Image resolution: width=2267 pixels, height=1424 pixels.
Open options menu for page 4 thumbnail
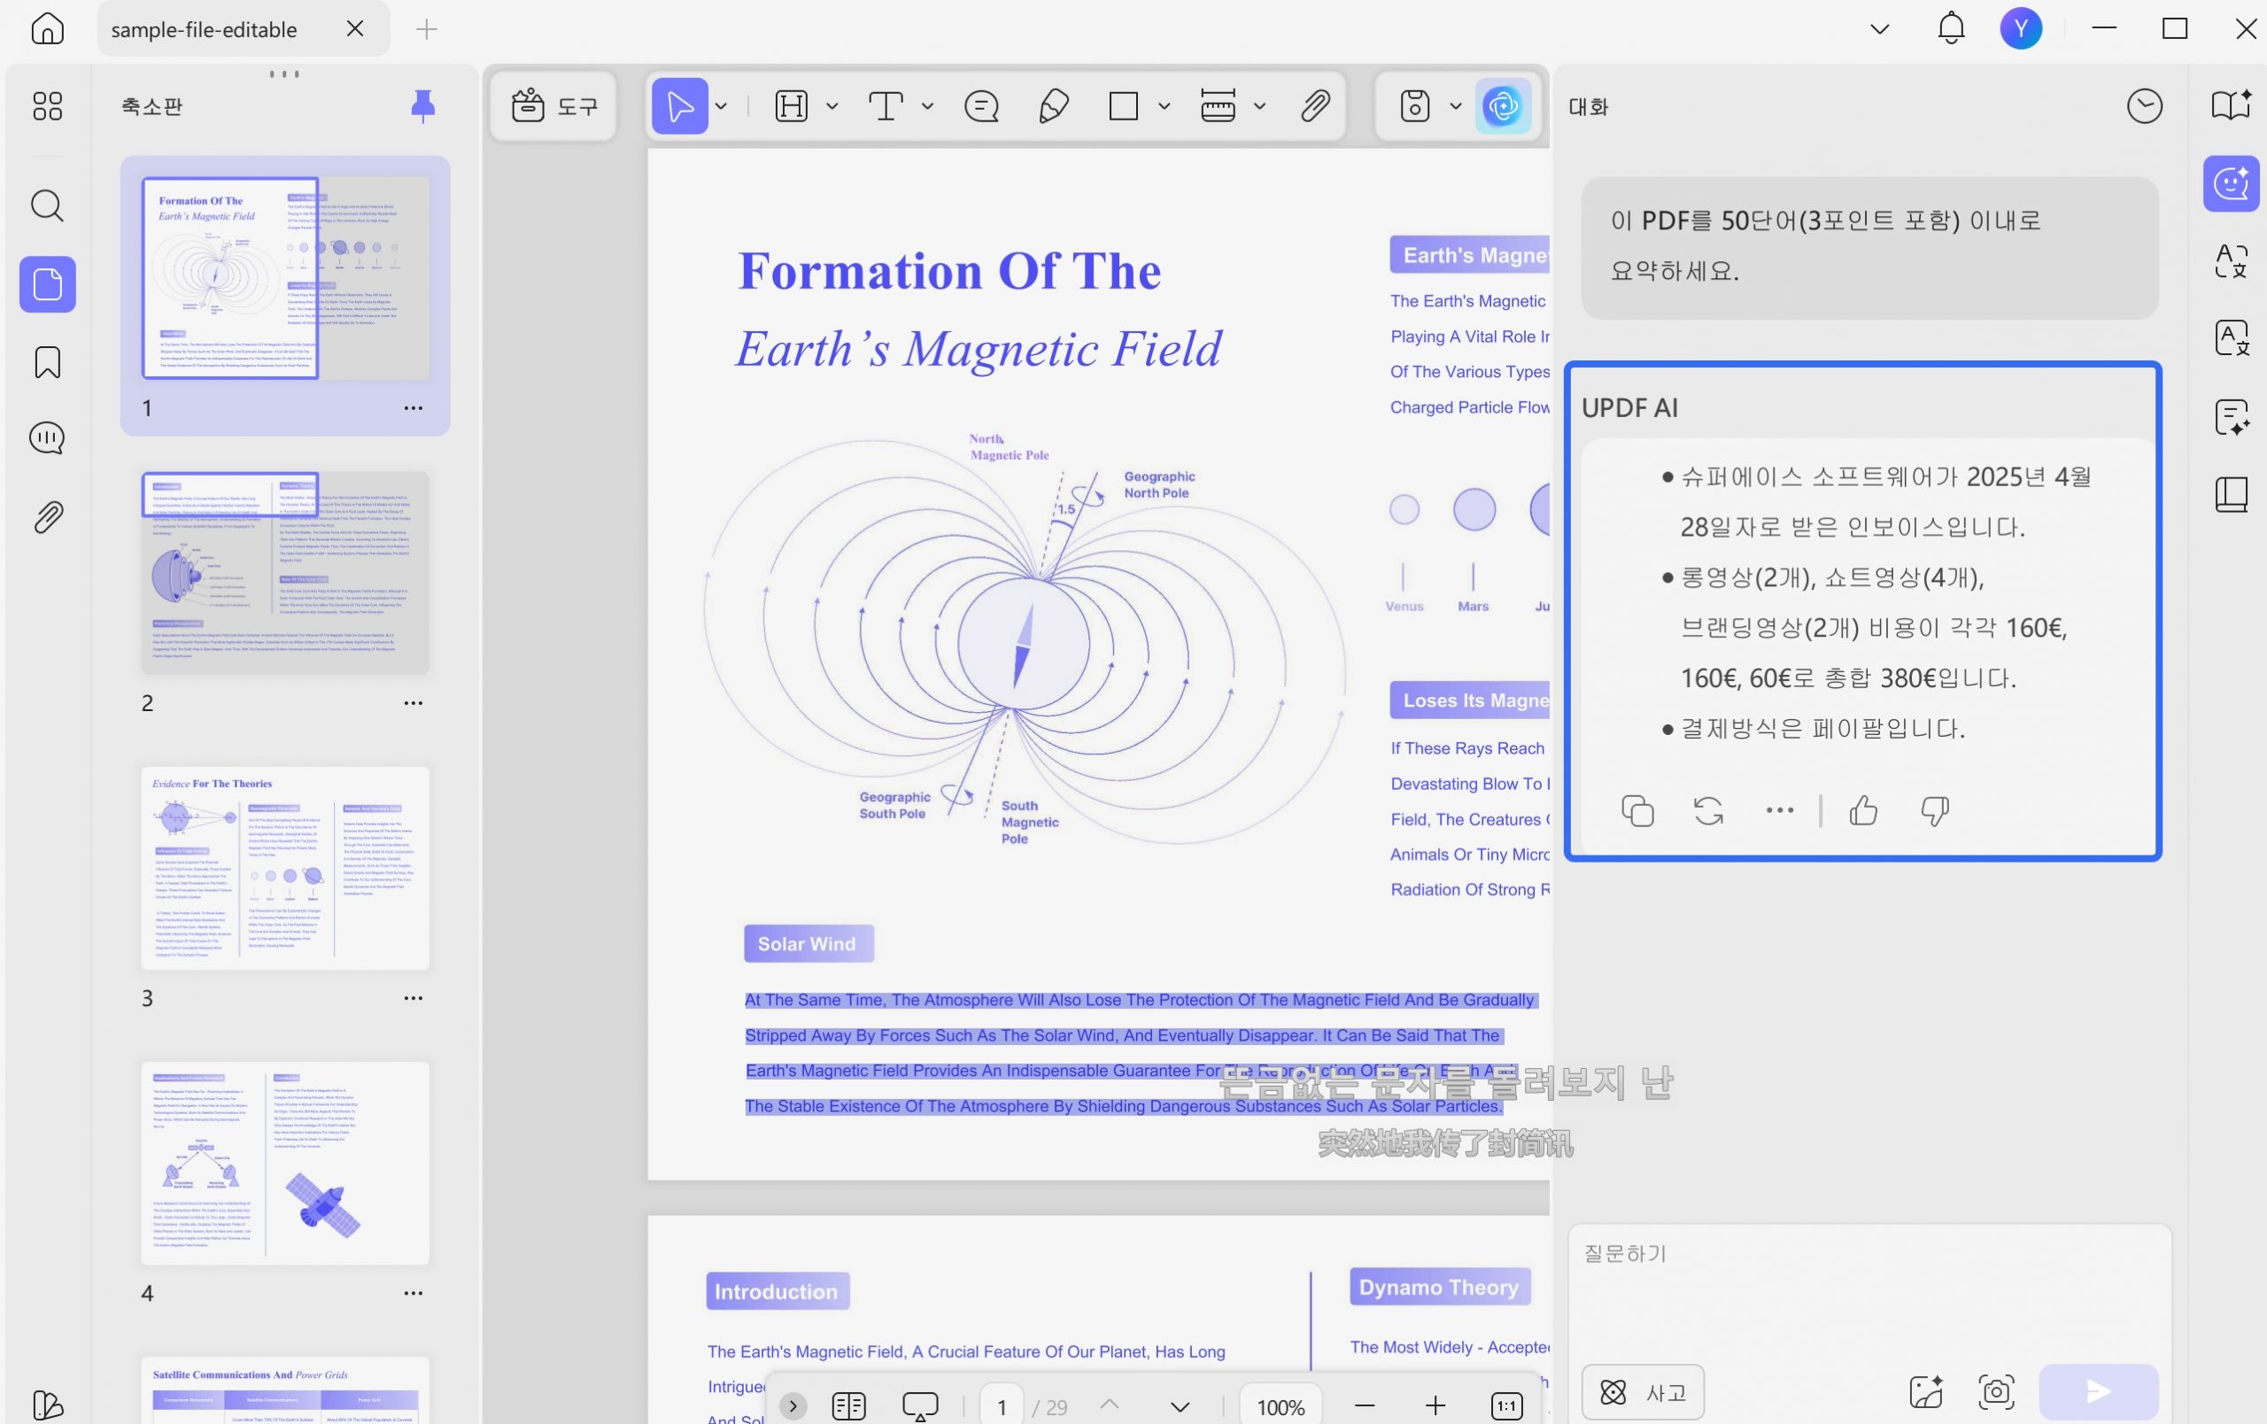[414, 1294]
